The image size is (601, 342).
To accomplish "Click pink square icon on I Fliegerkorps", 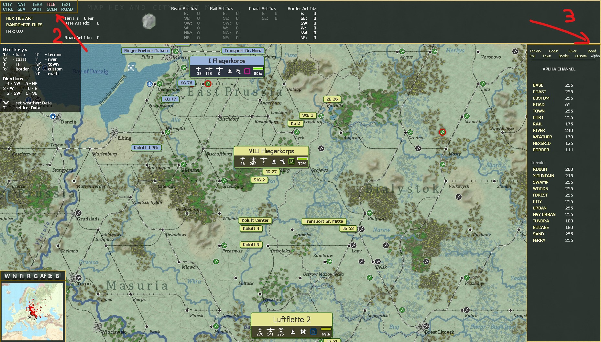I will point(247,71).
